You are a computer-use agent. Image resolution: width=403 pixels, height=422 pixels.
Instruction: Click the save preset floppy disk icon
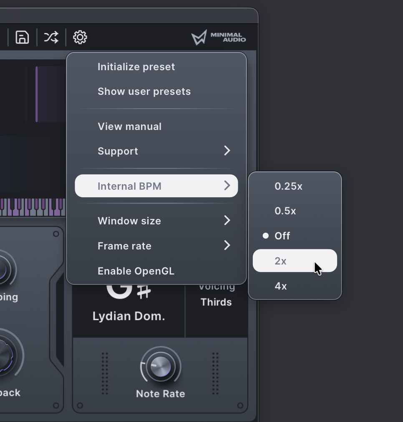tap(22, 37)
